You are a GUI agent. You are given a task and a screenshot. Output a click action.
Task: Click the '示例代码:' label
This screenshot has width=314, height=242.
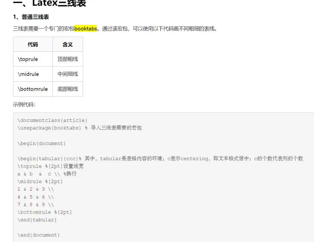coord(24,105)
